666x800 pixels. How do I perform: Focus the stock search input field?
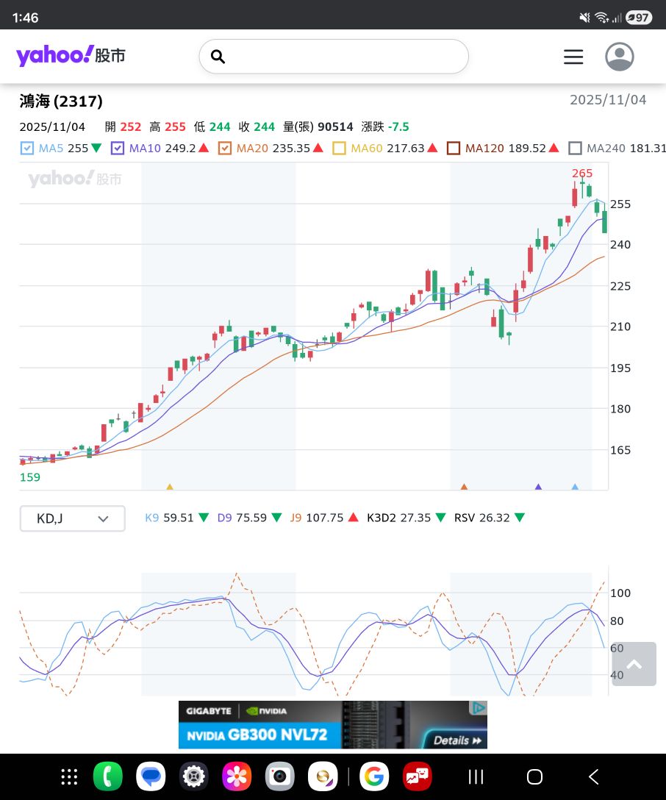[345, 57]
